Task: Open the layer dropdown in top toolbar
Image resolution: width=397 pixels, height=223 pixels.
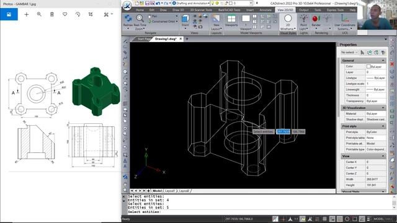Action: 251,3
